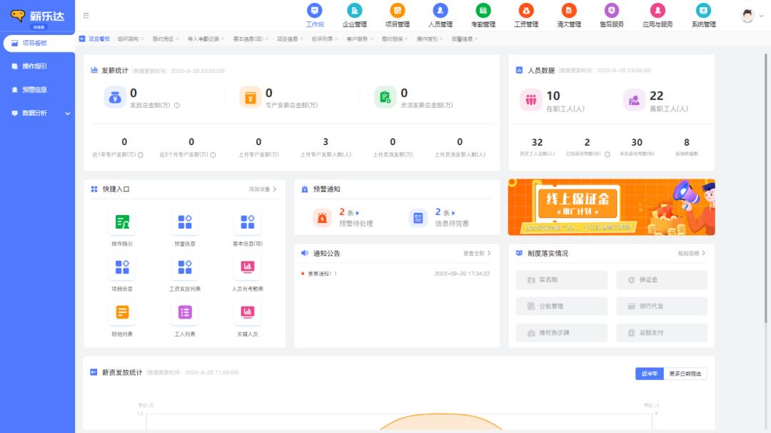Click 添加设置 in the 快捷入口 panel
The image size is (771, 433).
(263, 189)
